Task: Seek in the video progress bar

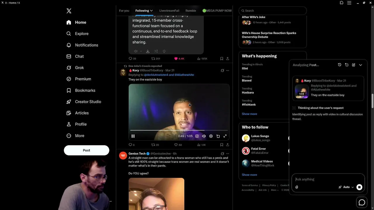Action: [x=179, y=130]
